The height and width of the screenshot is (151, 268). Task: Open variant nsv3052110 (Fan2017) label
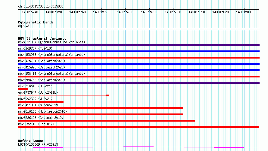[36, 124]
